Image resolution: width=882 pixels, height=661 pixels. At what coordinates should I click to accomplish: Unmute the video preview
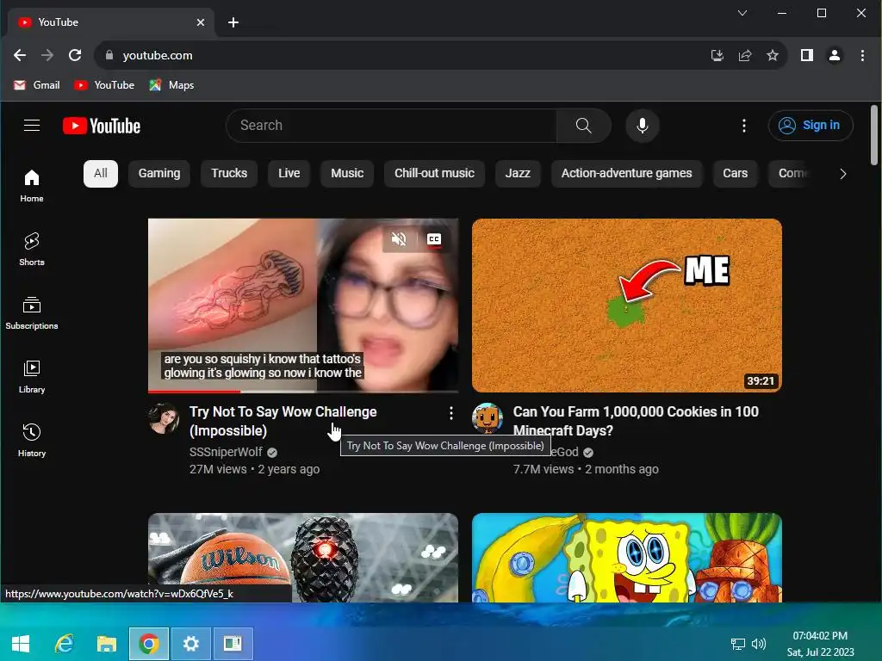[398, 239]
